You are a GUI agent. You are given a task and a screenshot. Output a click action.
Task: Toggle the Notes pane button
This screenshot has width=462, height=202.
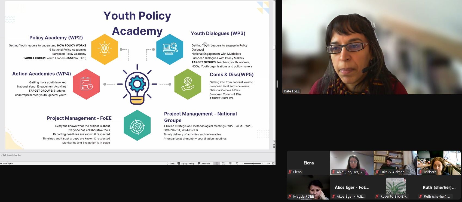[x=171, y=163]
